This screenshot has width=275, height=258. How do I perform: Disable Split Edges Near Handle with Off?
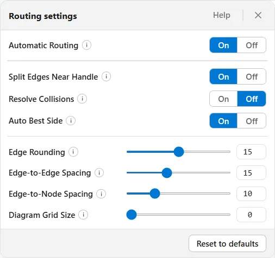tap(252, 76)
